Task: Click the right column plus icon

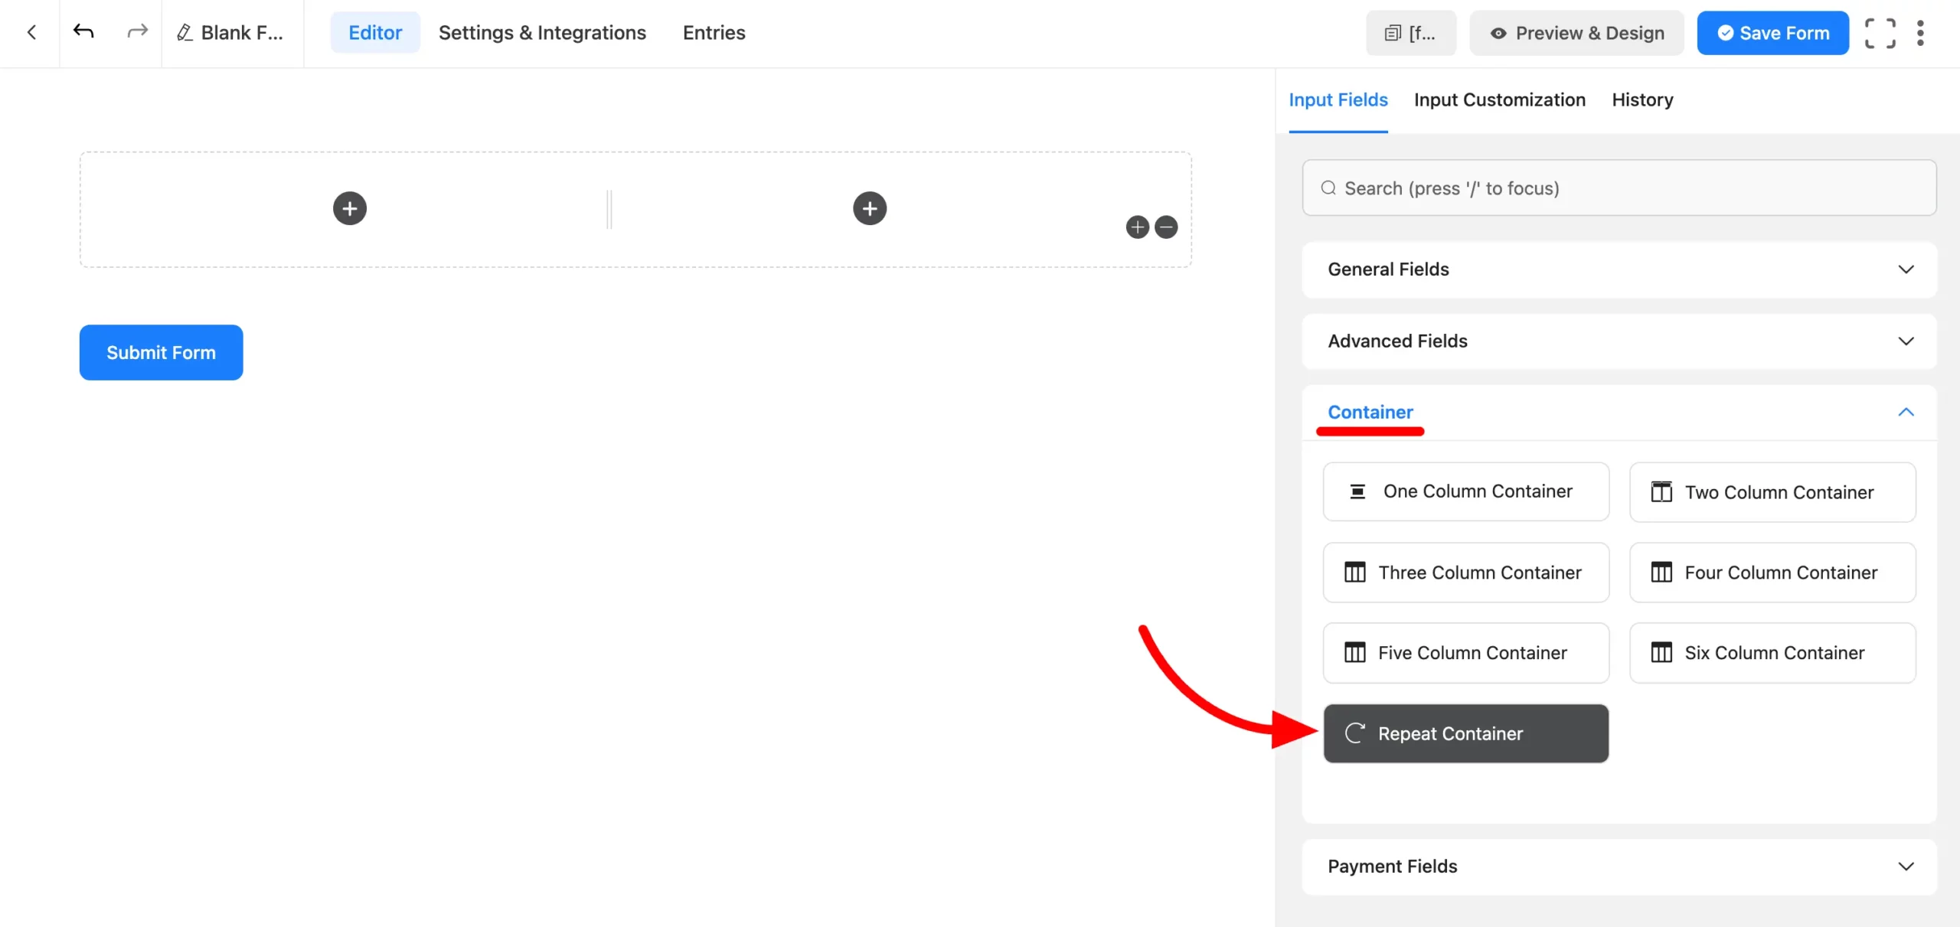Action: click(870, 208)
